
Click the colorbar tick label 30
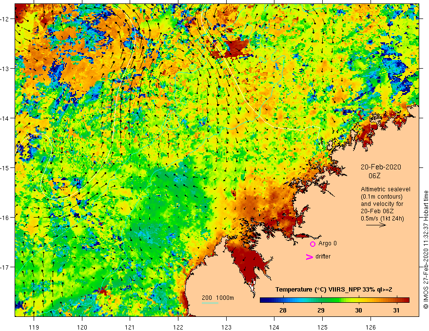(358, 310)
